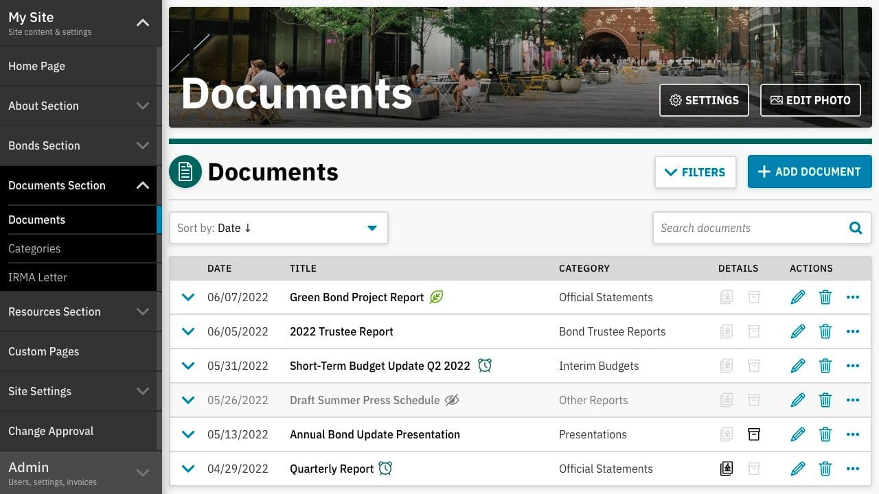Viewport: 879px width, 494px height.
Task: Open three-dot menu for Draft Summer Press Schedule
Action: click(x=853, y=400)
